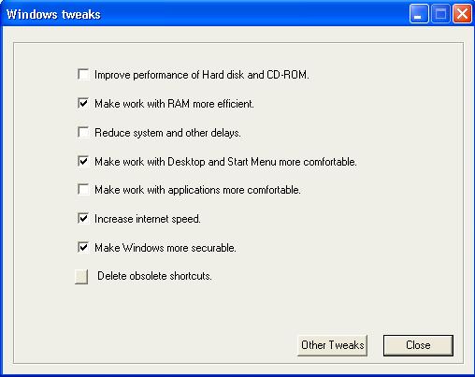
Task: Close the window with the red X icon
Action: pyautogui.click(x=462, y=14)
